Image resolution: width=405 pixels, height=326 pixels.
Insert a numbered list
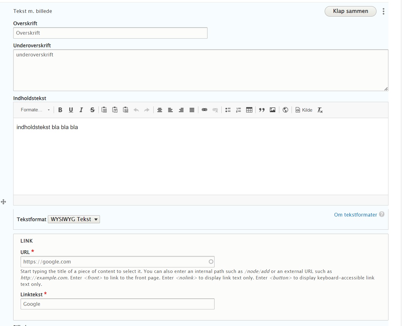tap(239, 110)
